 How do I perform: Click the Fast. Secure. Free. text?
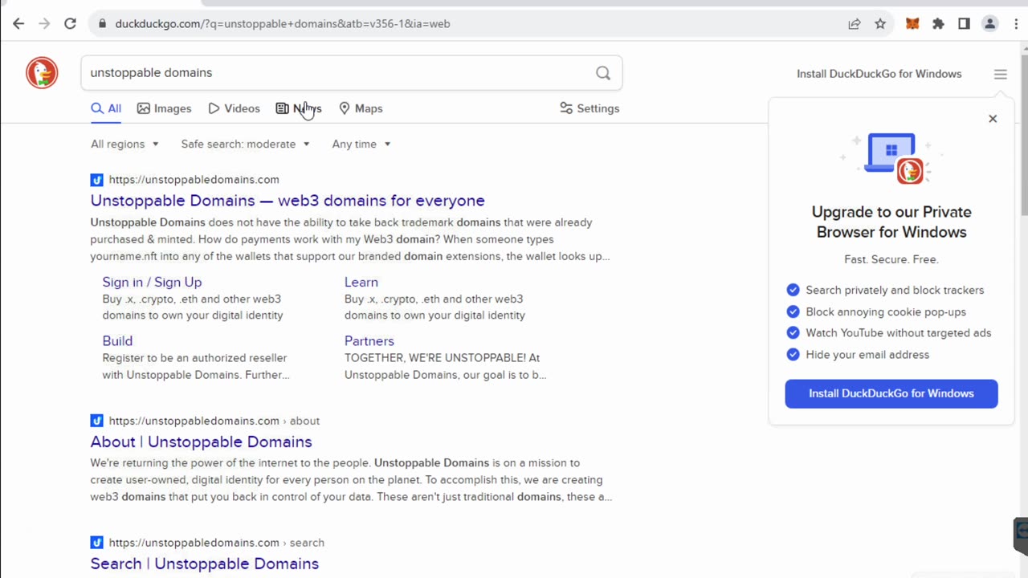pyautogui.click(x=891, y=259)
